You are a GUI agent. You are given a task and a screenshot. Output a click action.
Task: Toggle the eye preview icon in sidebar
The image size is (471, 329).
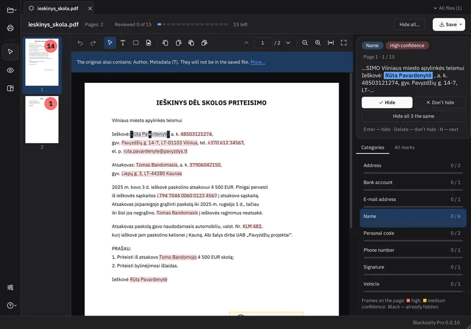click(x=10, y=70)
